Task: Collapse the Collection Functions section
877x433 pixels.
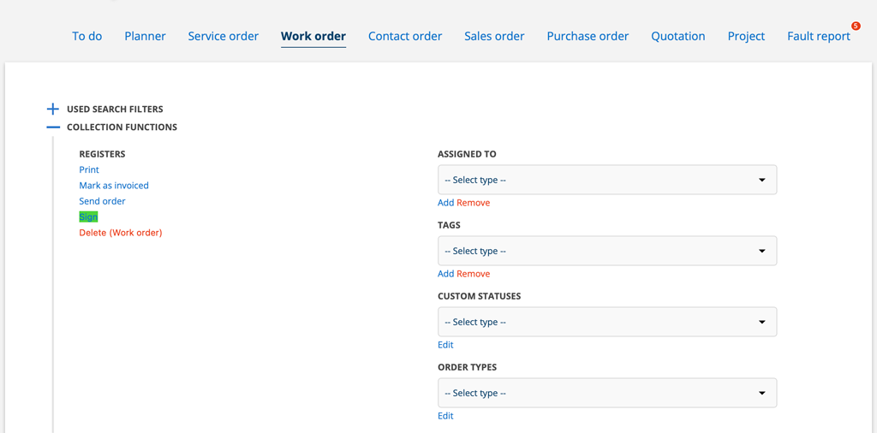Action: click(53, 127)
